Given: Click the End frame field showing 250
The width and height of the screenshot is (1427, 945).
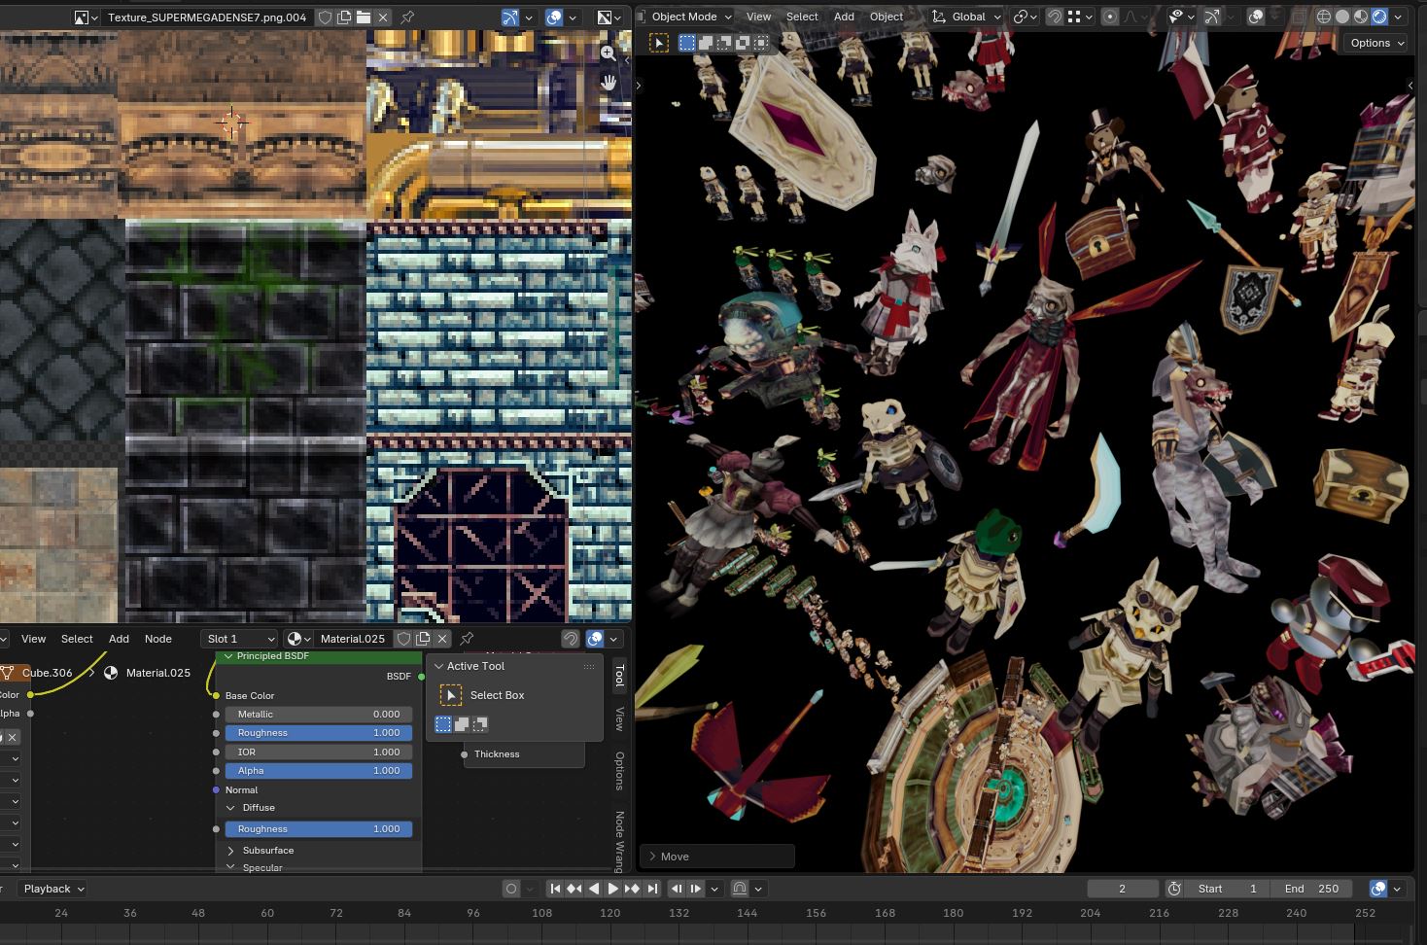Looking at the screenshot, I should tap(1312, 889).
